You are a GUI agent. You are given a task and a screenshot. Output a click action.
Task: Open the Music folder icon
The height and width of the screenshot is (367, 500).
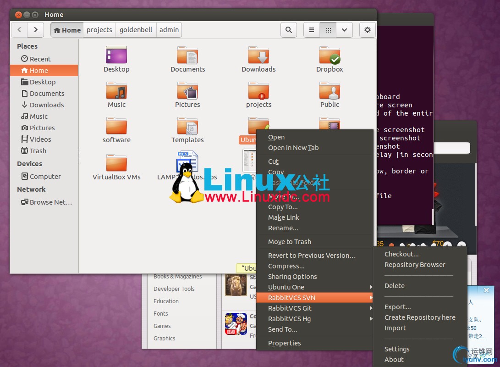[x=116, y=91]
